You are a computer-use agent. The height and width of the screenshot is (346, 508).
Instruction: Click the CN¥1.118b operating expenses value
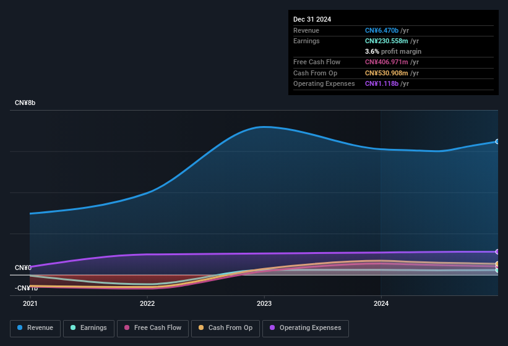tap(382, 83)
